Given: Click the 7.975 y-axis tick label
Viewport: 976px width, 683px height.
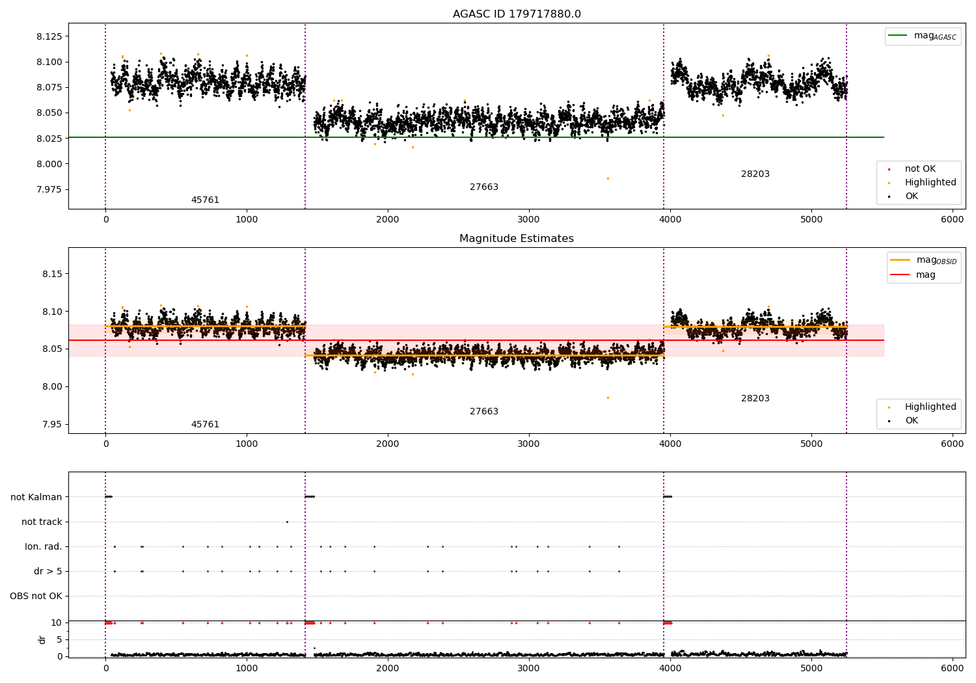Looking at the screenshot, I should tap(49, 189).
